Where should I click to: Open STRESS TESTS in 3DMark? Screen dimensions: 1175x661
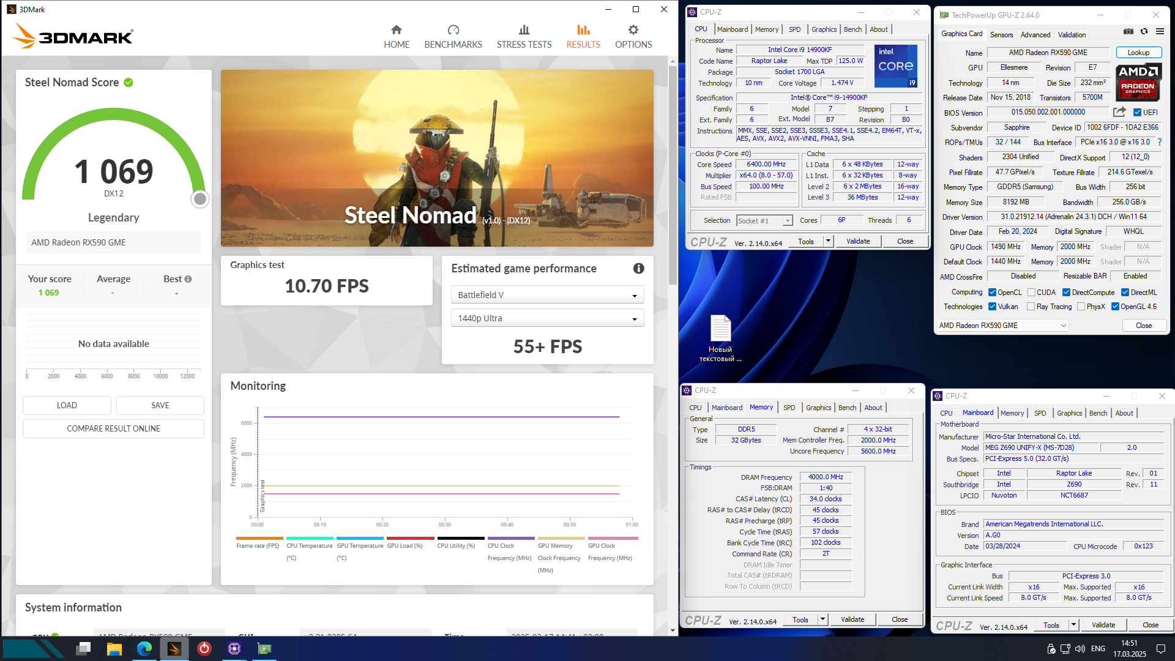(524, 37)
